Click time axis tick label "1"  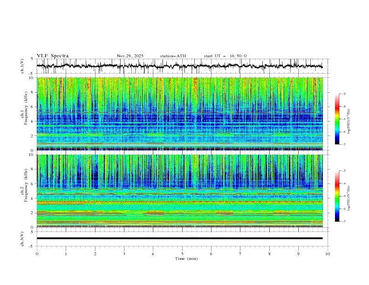click(66, 254)
